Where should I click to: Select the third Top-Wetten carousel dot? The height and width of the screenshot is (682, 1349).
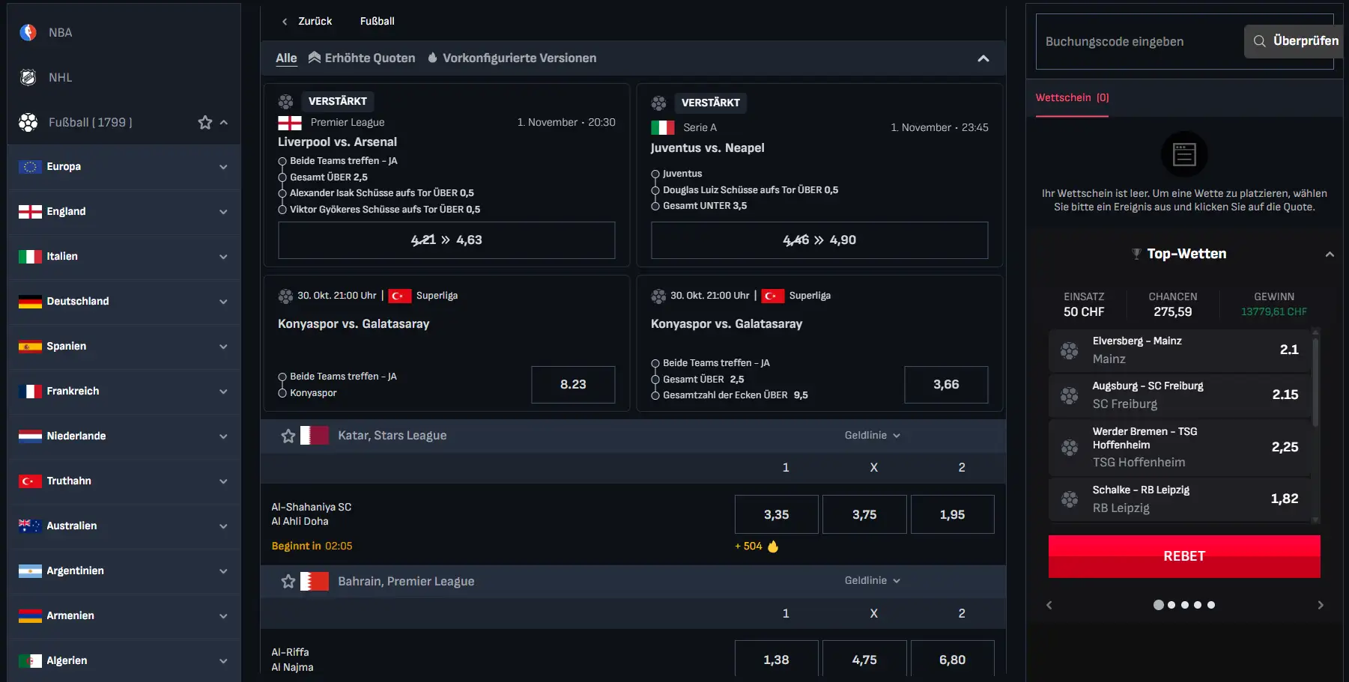point(1185,605)
